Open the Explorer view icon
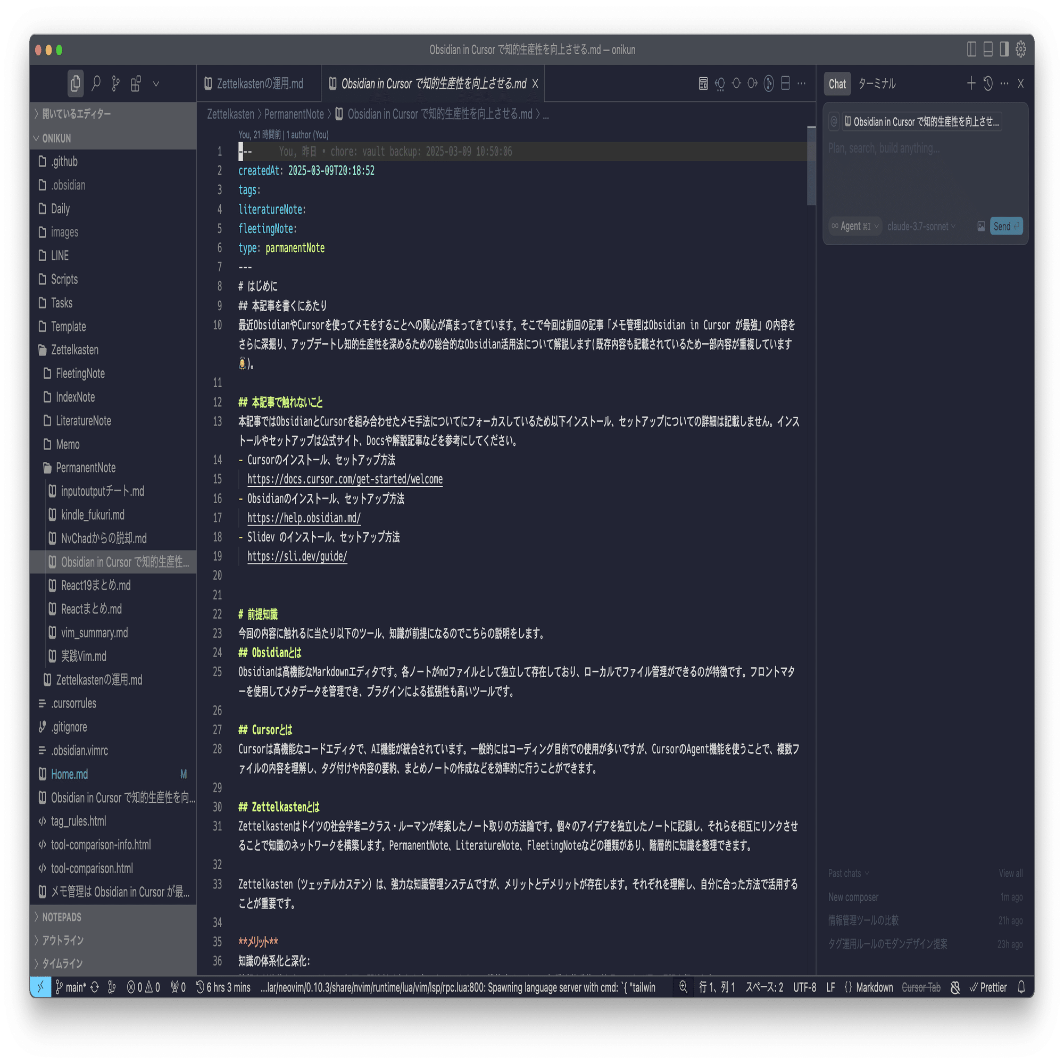The image size is (1064, 1064). click(x=76, y=84)
